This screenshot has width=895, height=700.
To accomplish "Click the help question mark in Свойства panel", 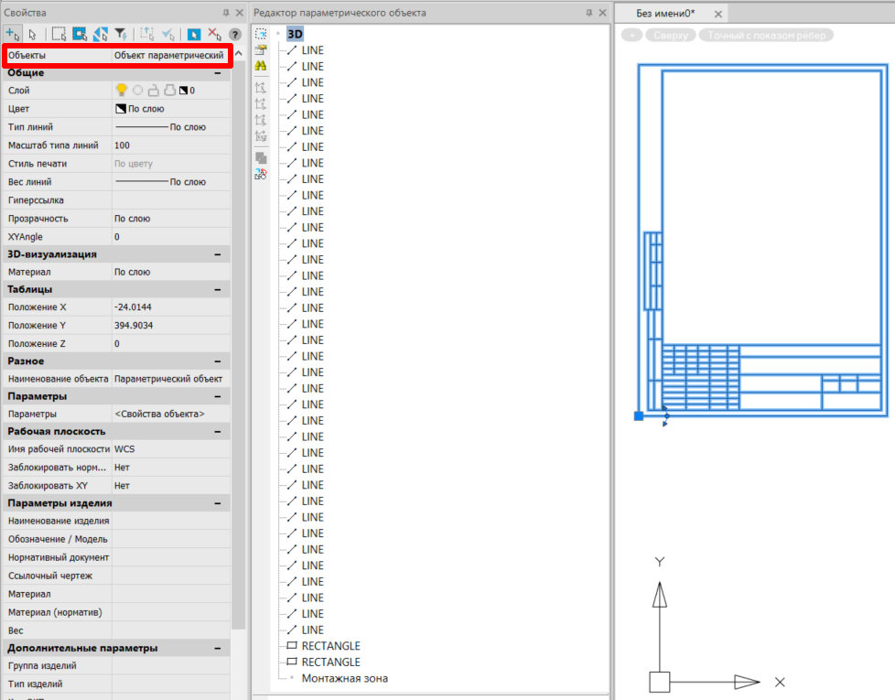I will tap(234, 34).
